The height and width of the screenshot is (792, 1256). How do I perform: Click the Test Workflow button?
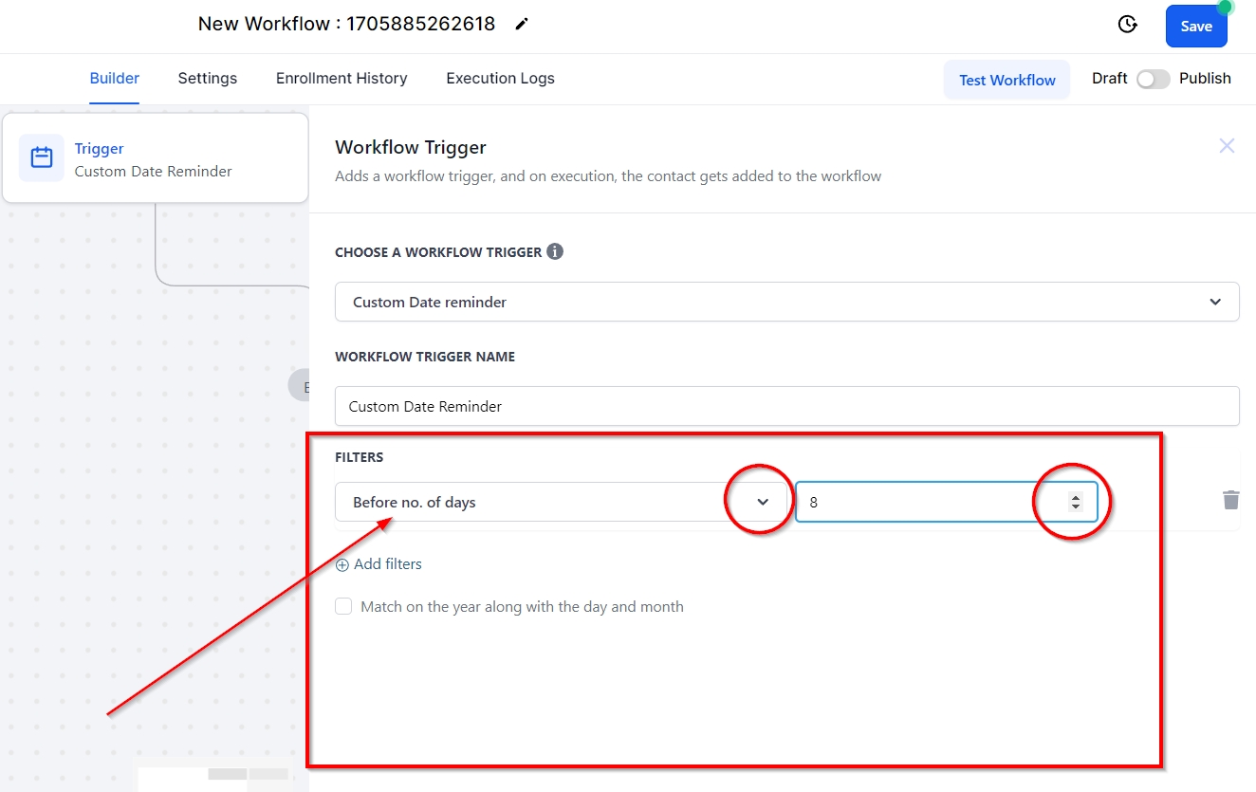pos(1007,80)
